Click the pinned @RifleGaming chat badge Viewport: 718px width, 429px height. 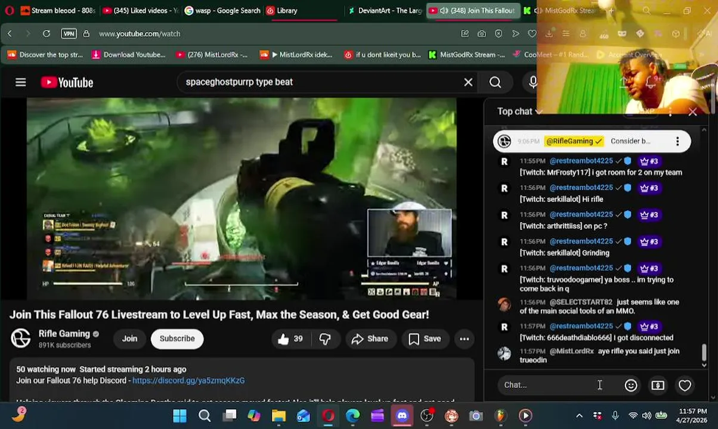pos(574,141)
